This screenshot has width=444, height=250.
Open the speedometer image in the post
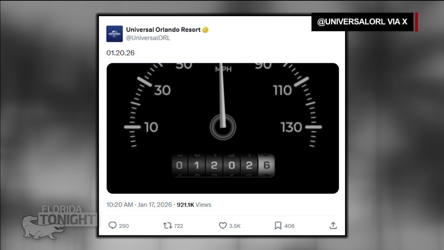tap(223, 128)
